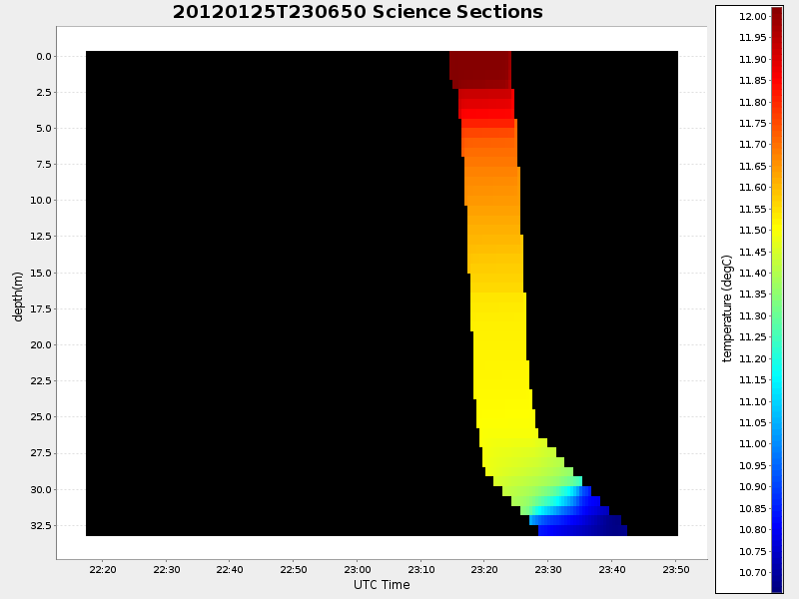Pick the dark blue bottom of the colorbar
Viewport: 799px width, 599px height.
(x=777, y=584)
